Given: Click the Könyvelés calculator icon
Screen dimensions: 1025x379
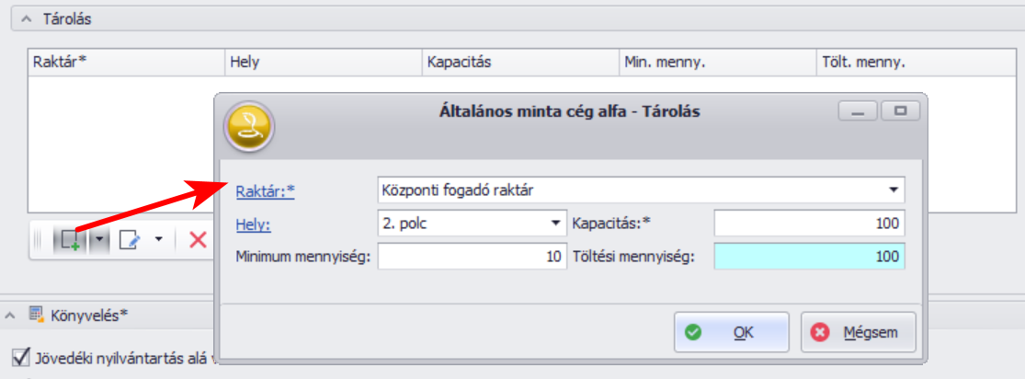Looking at the screenshot, I should pyautogui.click(x=35, y=315).
